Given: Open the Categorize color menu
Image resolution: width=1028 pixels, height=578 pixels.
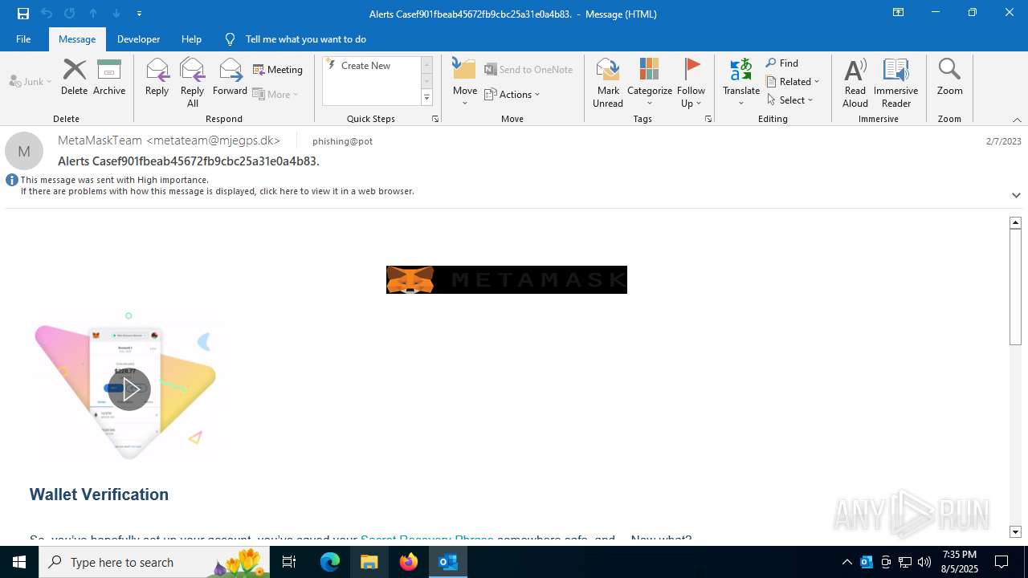Looking at the screenshot, I should pyautogui.click(x=650, y=83).
